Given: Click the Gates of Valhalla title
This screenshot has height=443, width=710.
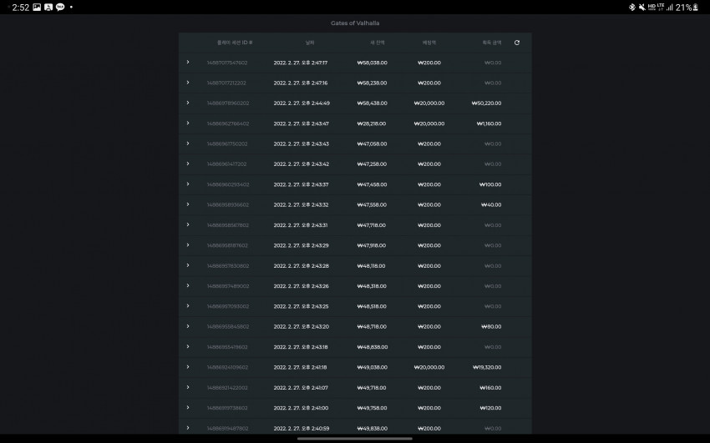Looking at the screenshot, I should (355, 23).
